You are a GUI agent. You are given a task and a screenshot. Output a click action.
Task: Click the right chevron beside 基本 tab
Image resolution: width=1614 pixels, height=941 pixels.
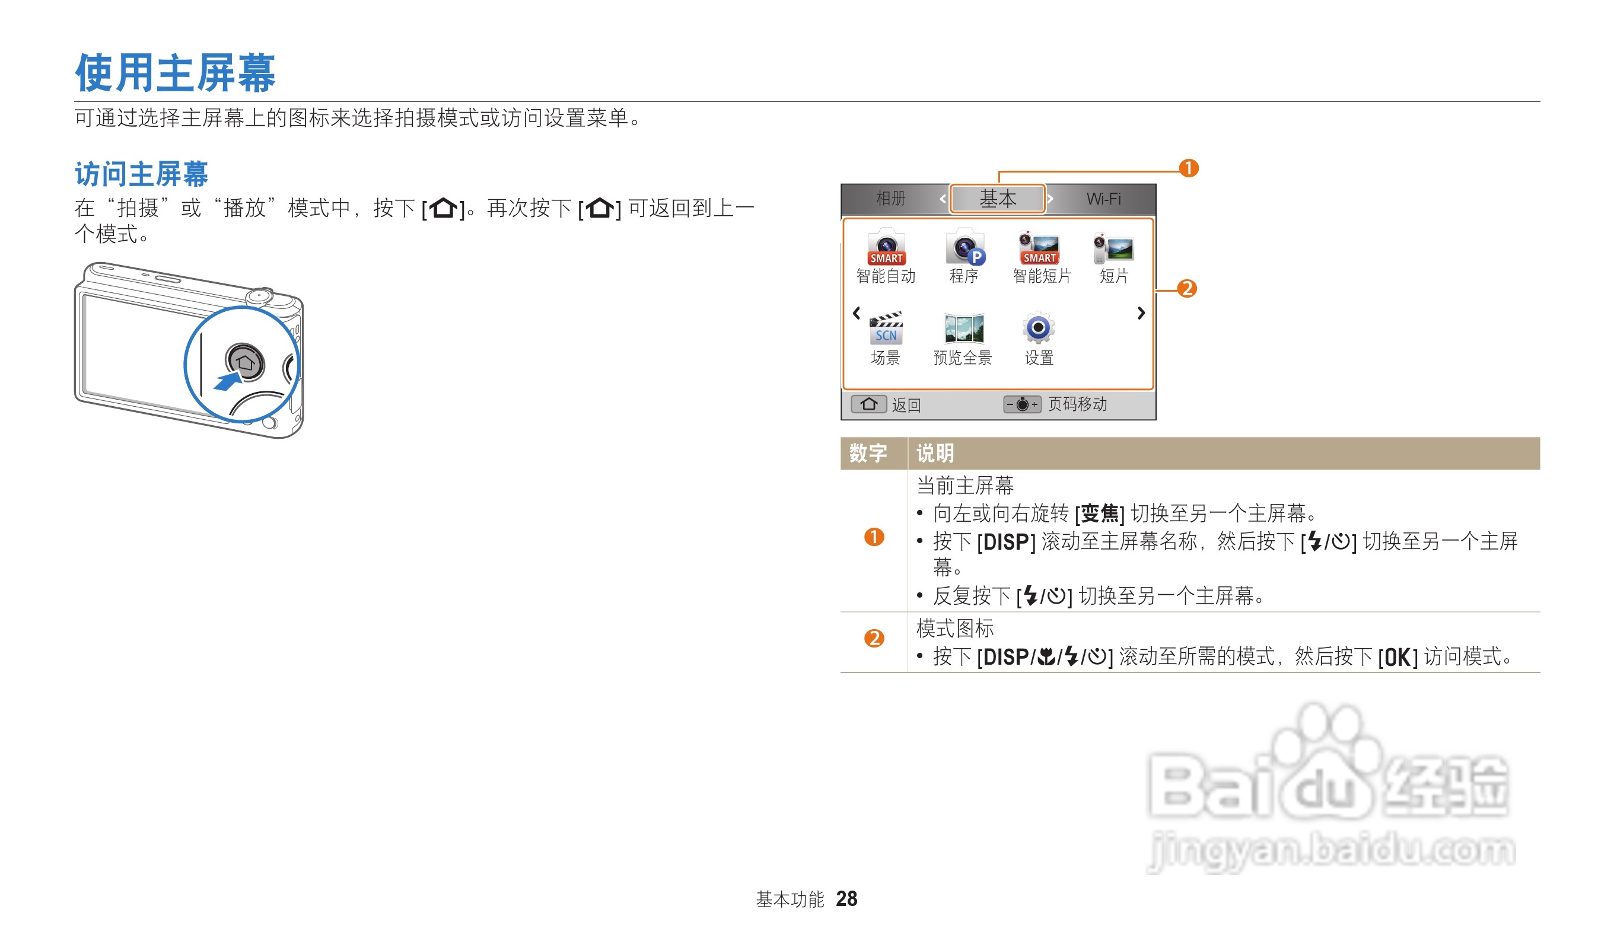click(1050, 199)
